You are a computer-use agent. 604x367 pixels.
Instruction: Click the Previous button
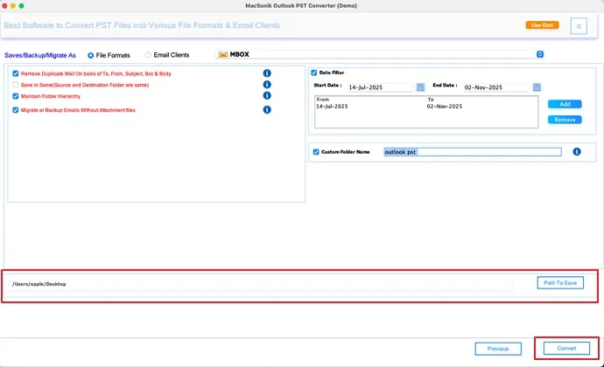[498, 349]
